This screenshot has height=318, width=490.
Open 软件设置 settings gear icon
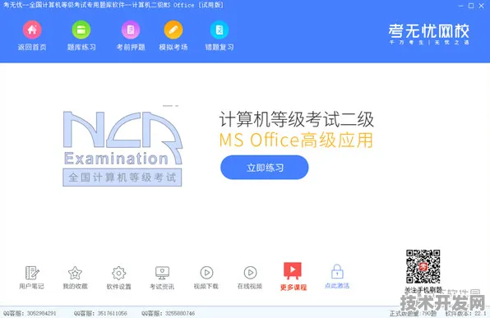pyautogui.click(x=118, y=273)
